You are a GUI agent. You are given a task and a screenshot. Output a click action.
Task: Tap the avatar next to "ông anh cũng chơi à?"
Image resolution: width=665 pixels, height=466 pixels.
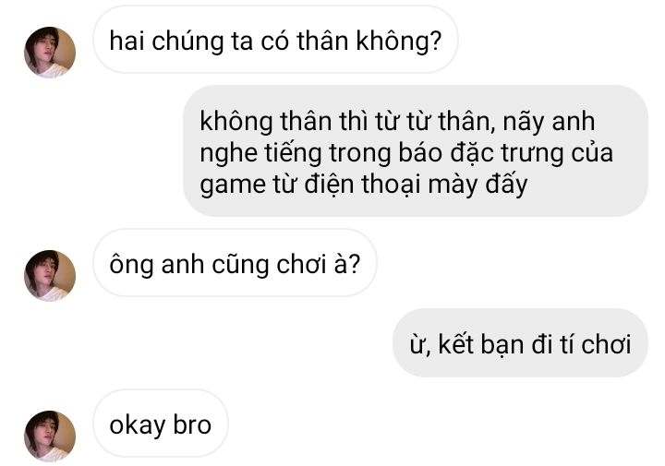[x=50, y=276]
